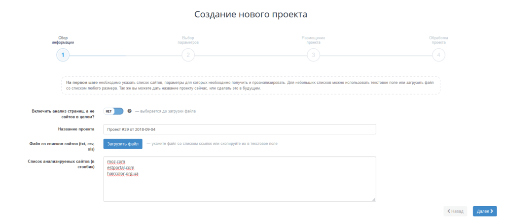Place cursor on the estportal.com line
This screenshot has height=222, width=505.
click(120, 168)
